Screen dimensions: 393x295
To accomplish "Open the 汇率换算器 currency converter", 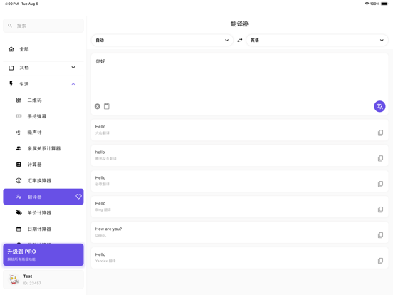I will coord(43,180).
